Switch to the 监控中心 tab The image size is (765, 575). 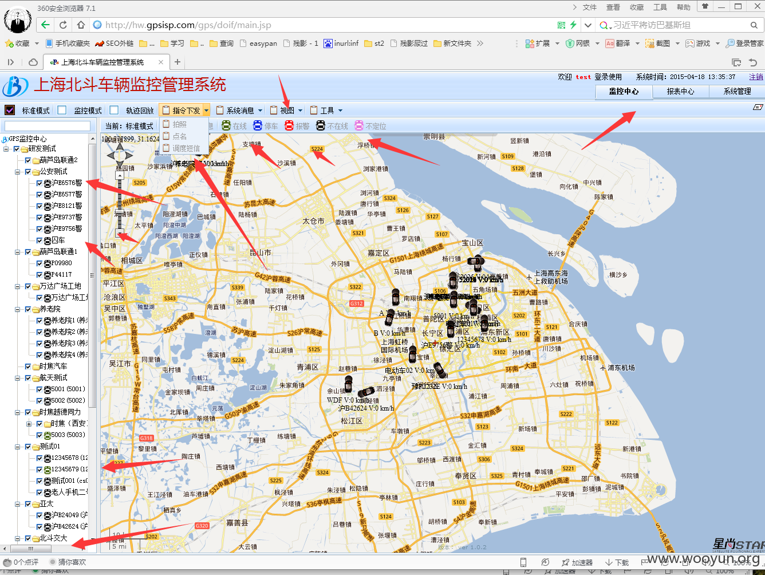pos(624,92)
